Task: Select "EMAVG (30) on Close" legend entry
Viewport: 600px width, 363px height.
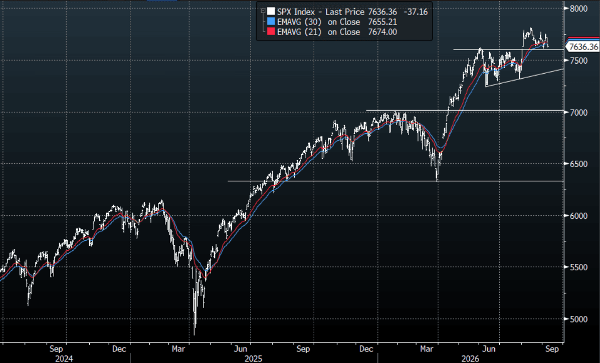Action: (x=318, y=22)
